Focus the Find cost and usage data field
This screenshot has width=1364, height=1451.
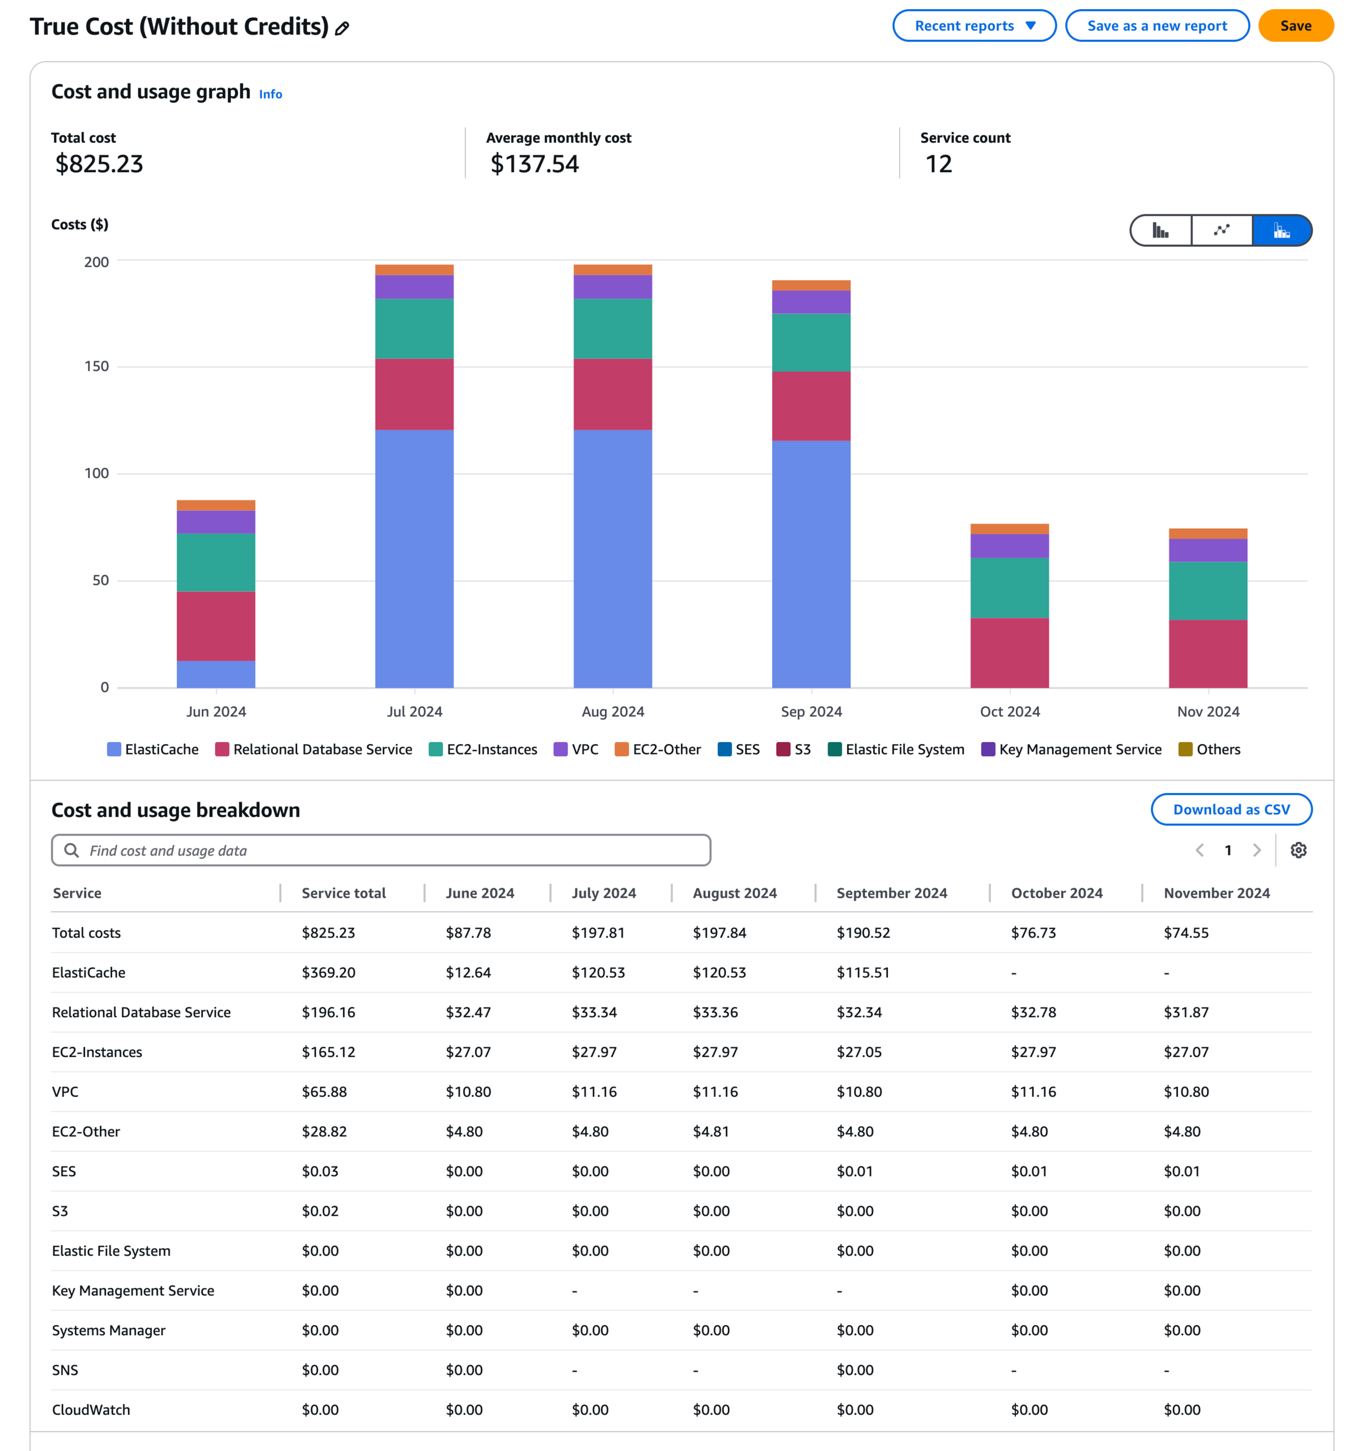[x=381, y=850]
